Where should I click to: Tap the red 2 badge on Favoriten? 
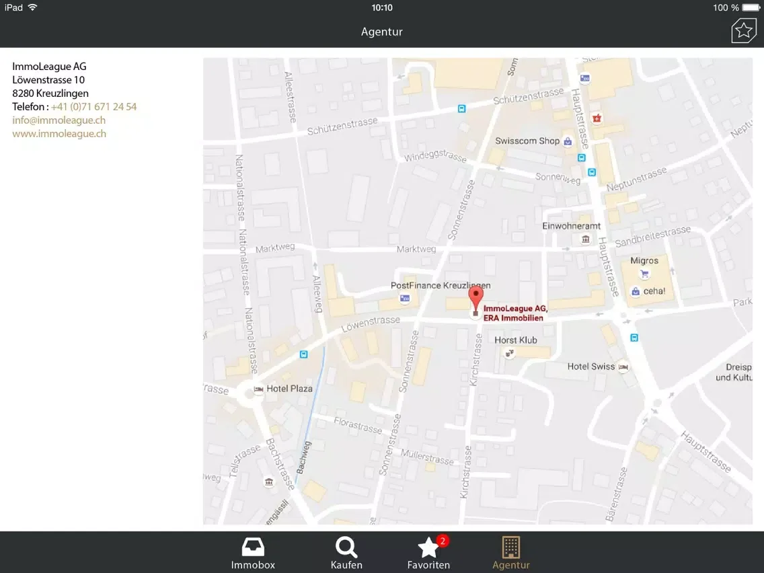click(x=443, y=541)
